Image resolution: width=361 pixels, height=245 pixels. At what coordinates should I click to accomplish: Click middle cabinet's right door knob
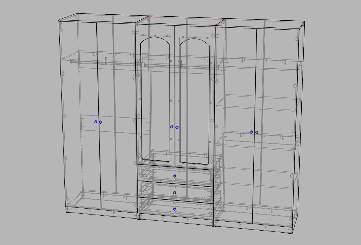[177, 127]
